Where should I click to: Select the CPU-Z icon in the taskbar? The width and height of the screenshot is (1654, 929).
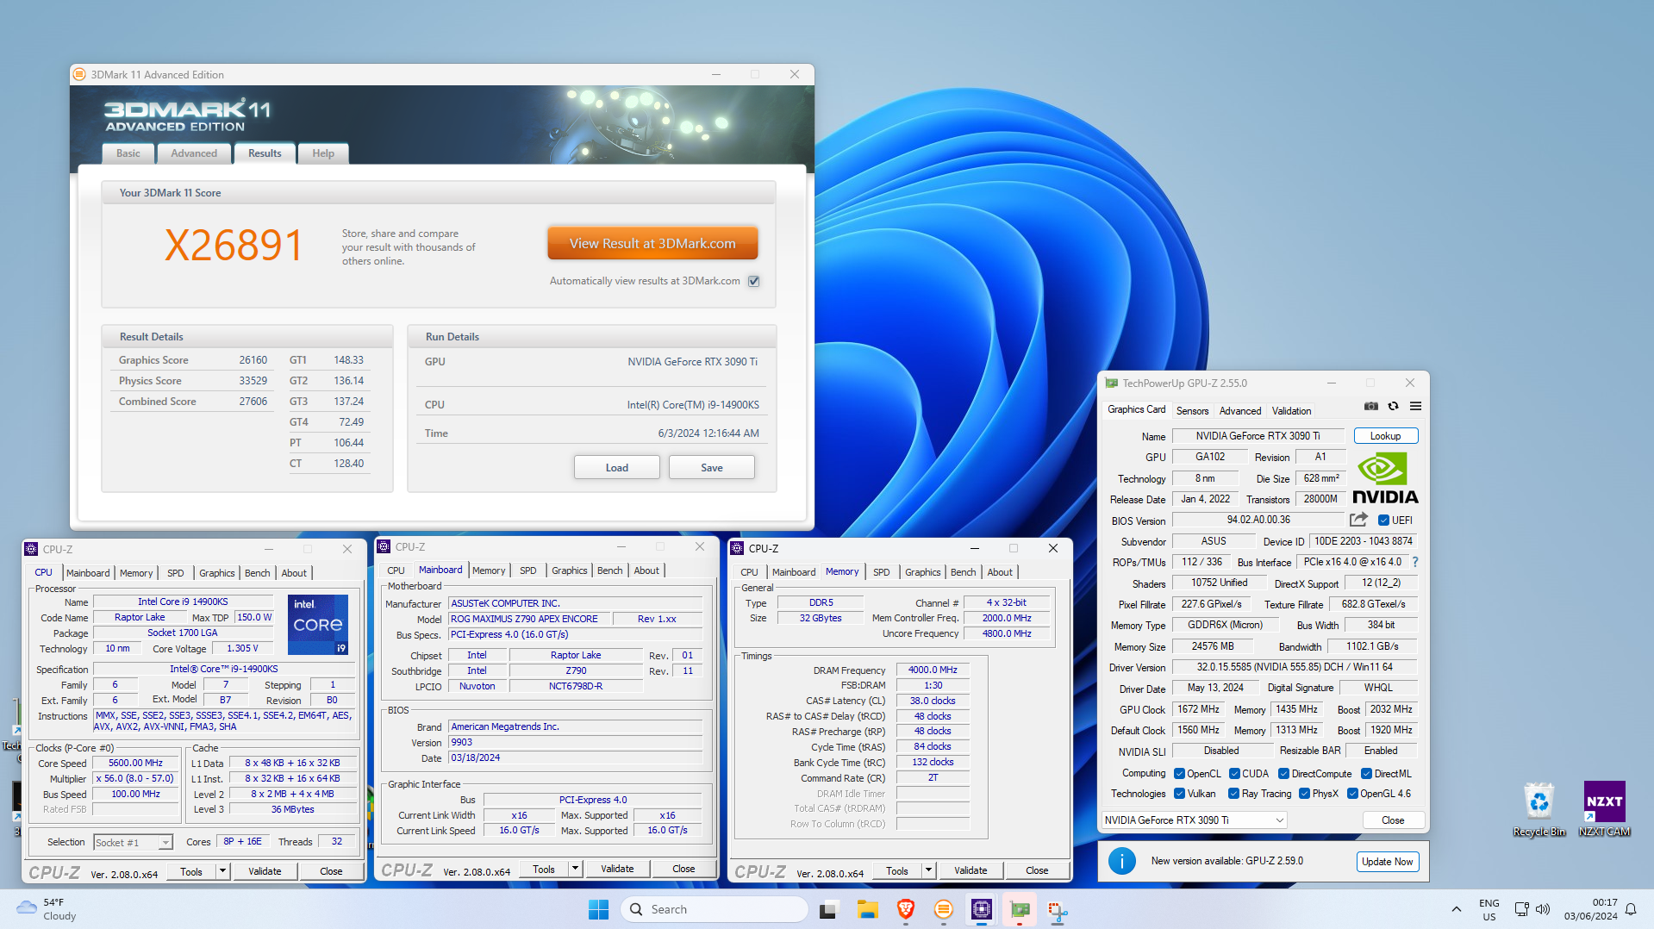pyautogui.click(x=982, y=909)
